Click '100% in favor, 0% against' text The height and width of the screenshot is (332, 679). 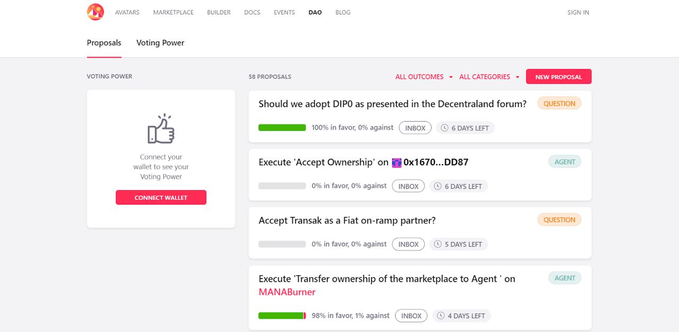pyautogui.click(x=353, y=128)
